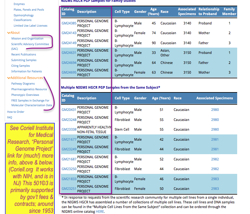Click Limited Use Label Licenses link
This screenshot has height=214, width=250.
click(30, 26)
